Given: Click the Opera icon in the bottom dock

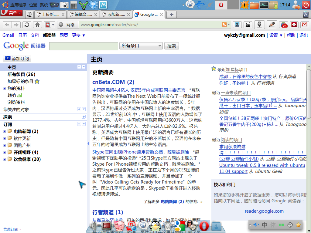Looking at the screenshot, I should pos(204,226).
